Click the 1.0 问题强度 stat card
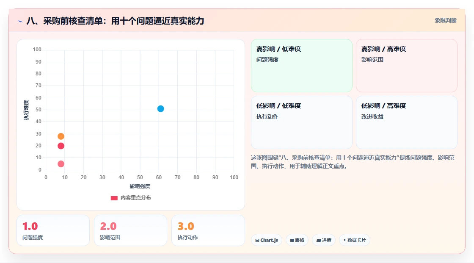The height and width of the screenshot is (263, 474). click(x=53, y=230)
